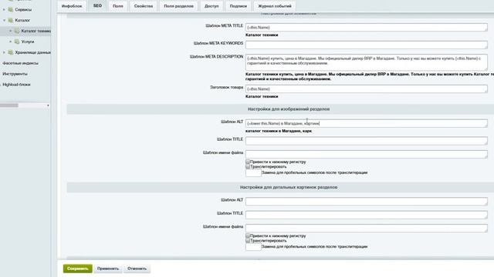Open the Поля разделов tab
The width and height of the screenshot is (494, 277).
(178, 6)
